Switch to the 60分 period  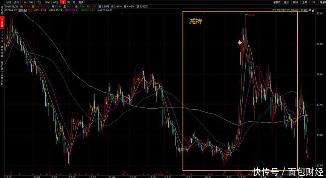click(55, 2)
